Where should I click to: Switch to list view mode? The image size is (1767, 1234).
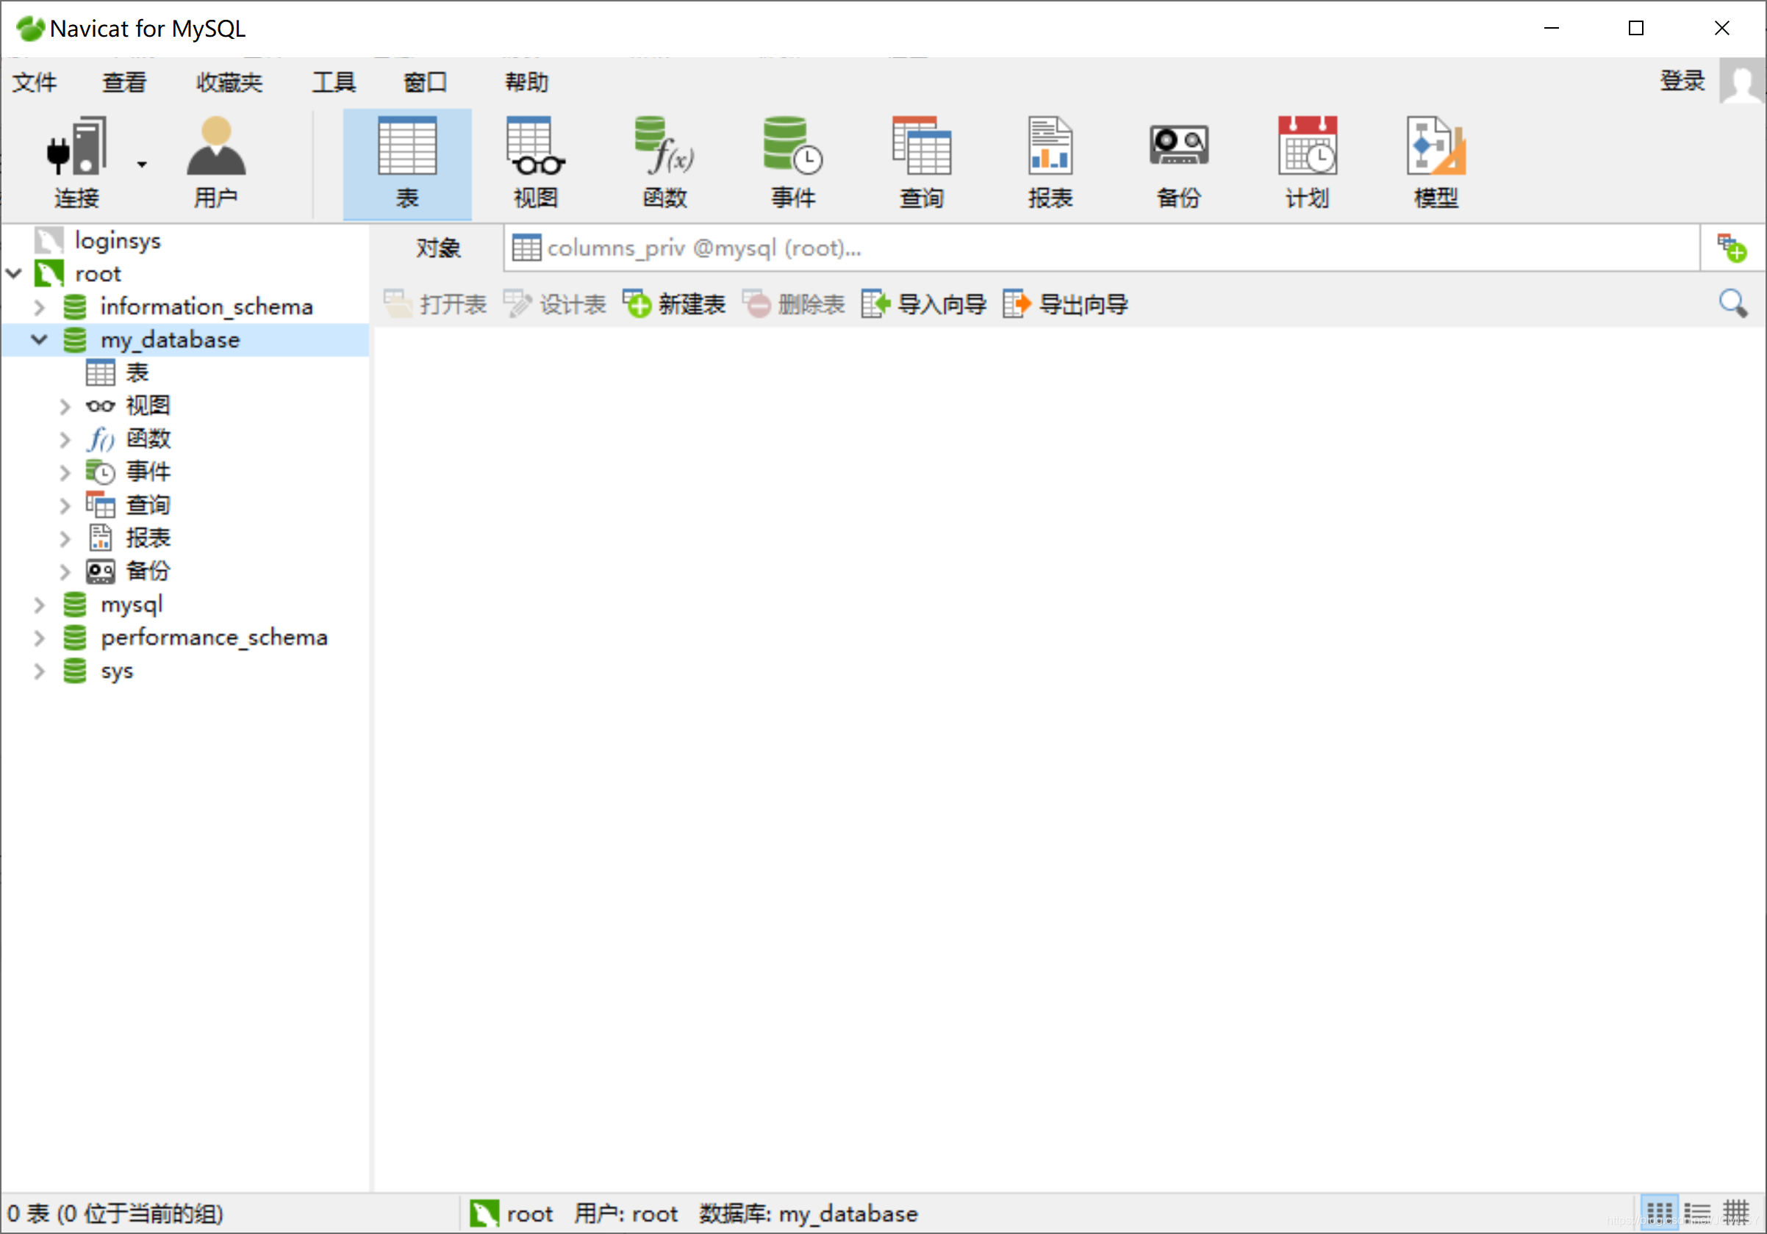pyautogui.click(x=1698, y=1213)
